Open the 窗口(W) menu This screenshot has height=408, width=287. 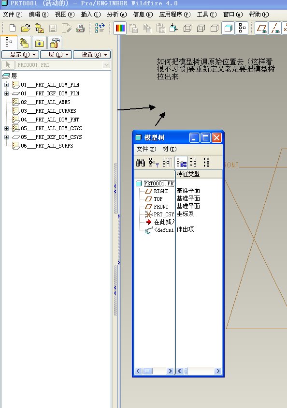coord(233,15)
